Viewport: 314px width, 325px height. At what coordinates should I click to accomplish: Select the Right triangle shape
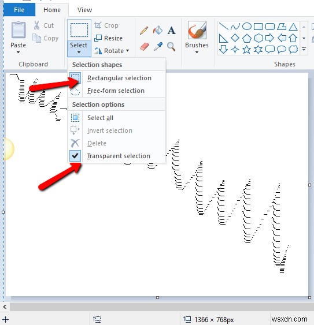pos(223,38)
